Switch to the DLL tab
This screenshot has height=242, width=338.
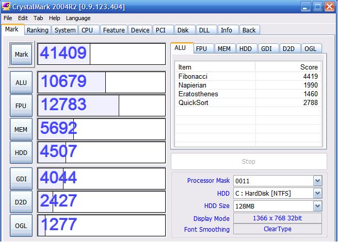coord(206,30)
